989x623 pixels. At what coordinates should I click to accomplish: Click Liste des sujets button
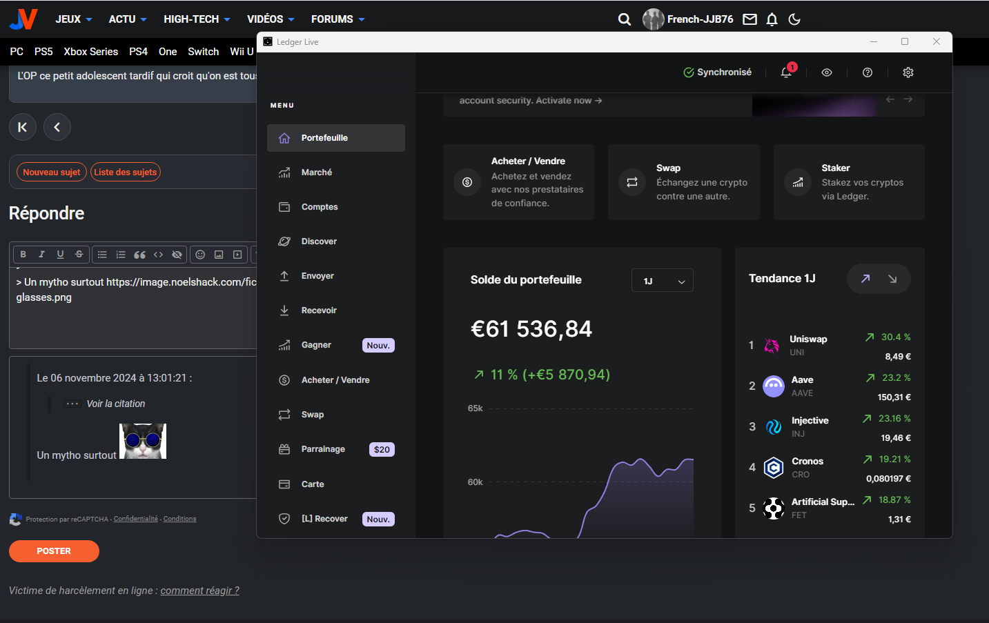(126, 172)
